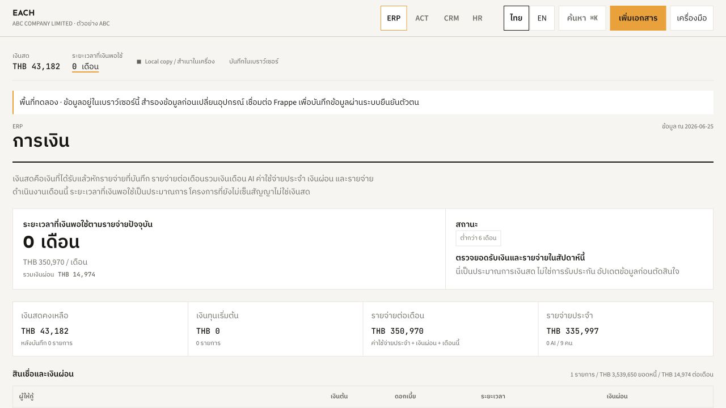Viewport: 726px width, 408px height.
Task: Select the HR module tab
Action: pyautogui.click(x=478, y=18)
